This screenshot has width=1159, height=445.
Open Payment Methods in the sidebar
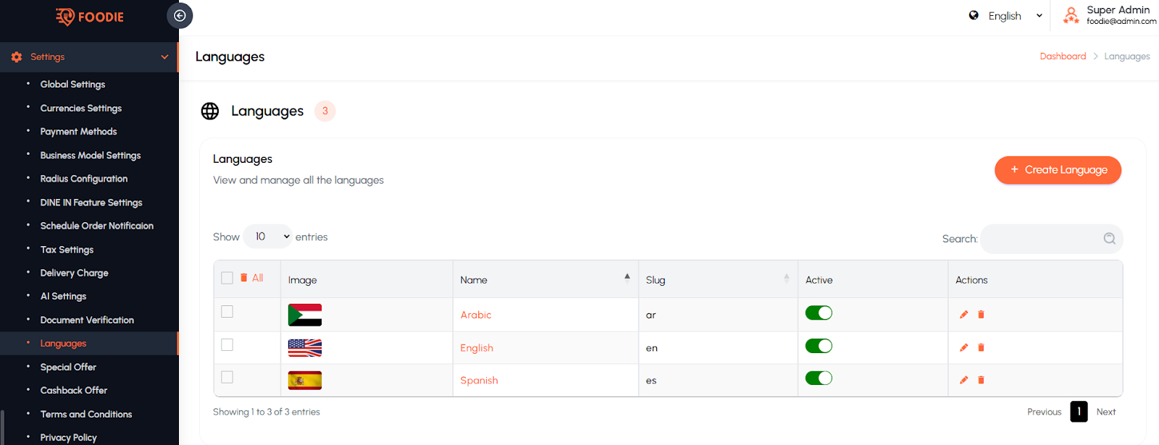pos(78,132)
